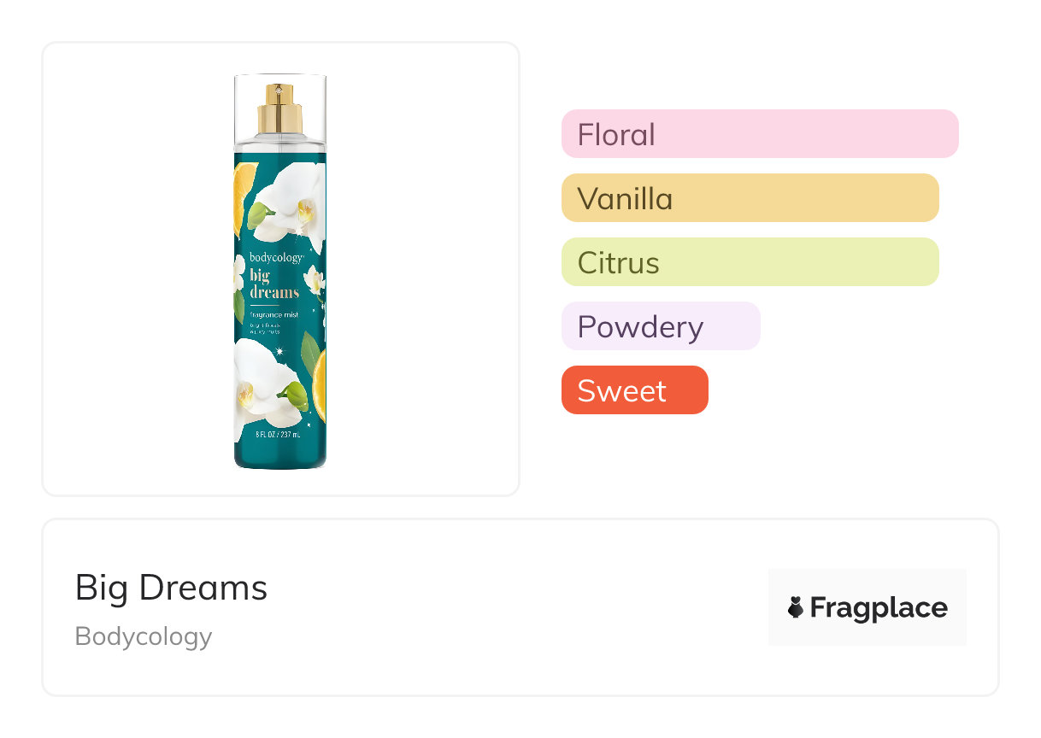This screenshot has width=1041, height=738.
Task: Click 'big dreams' text on the bottle label
Action: (x=273, y=284)
